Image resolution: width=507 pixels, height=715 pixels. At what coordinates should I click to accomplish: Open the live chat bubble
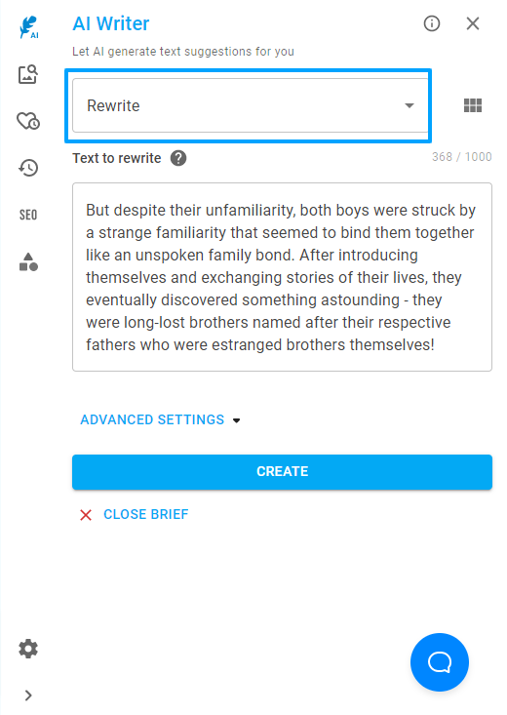click(x=440, y=662)
